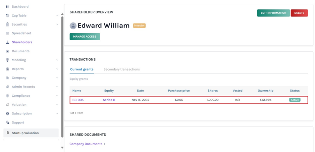Click the Cap Table pie icon

7,16
